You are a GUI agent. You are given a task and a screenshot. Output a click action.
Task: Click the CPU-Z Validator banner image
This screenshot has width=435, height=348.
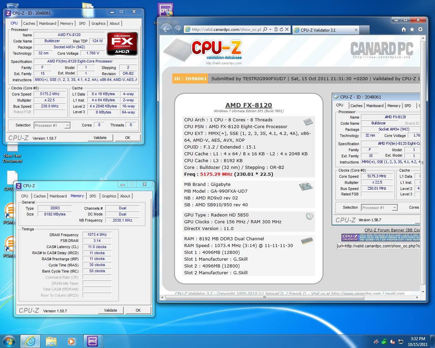coord(381,237)
